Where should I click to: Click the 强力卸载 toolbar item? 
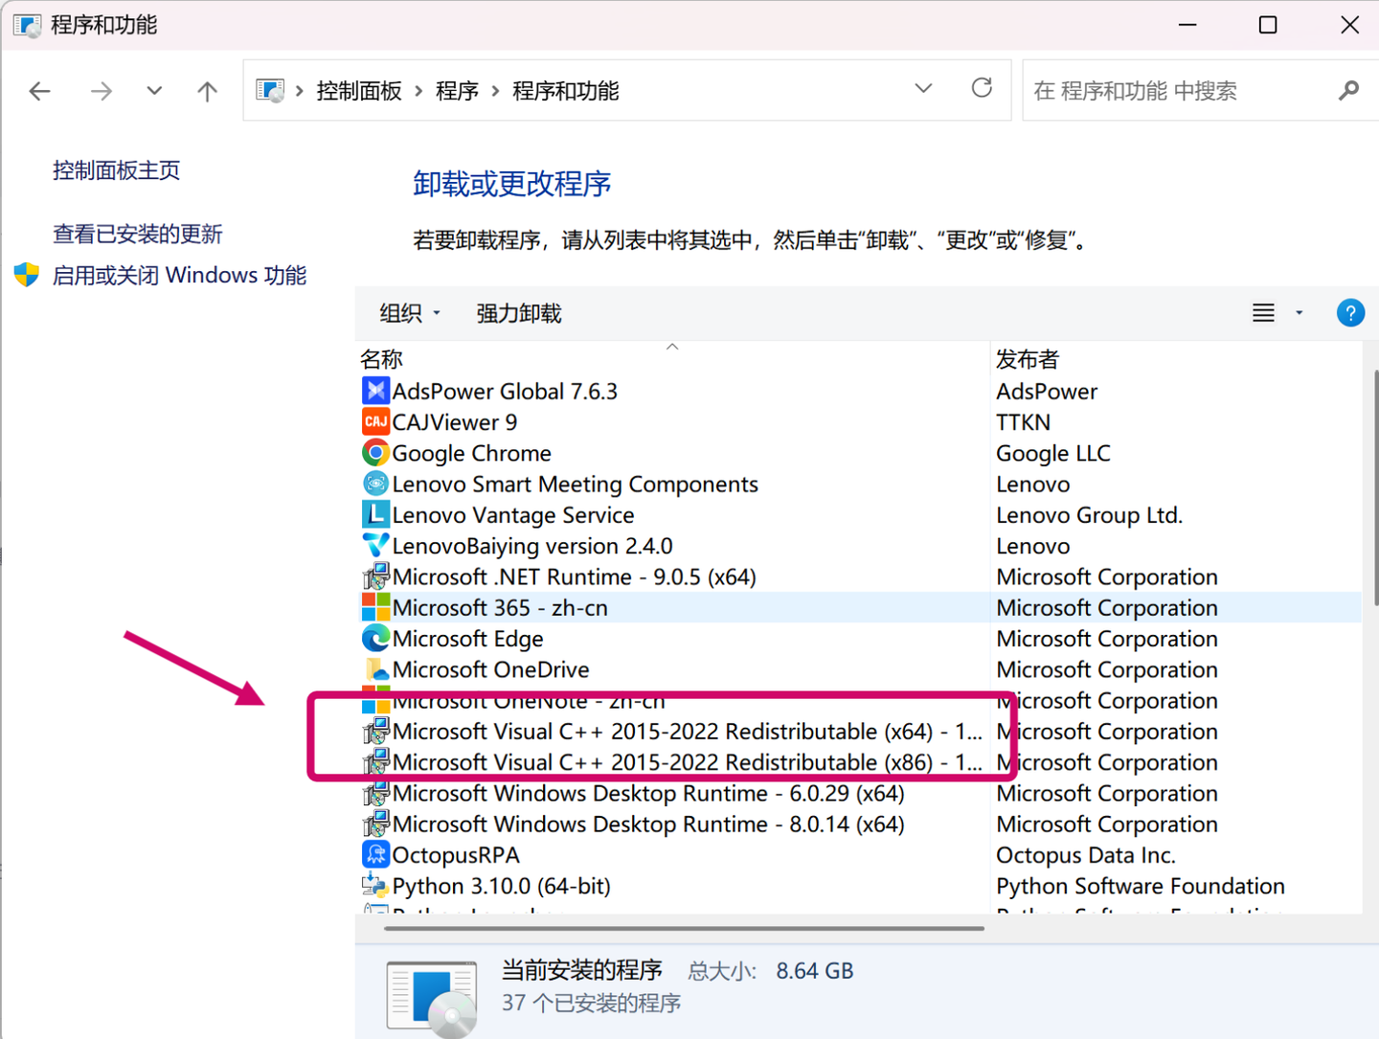pos(518,313)
